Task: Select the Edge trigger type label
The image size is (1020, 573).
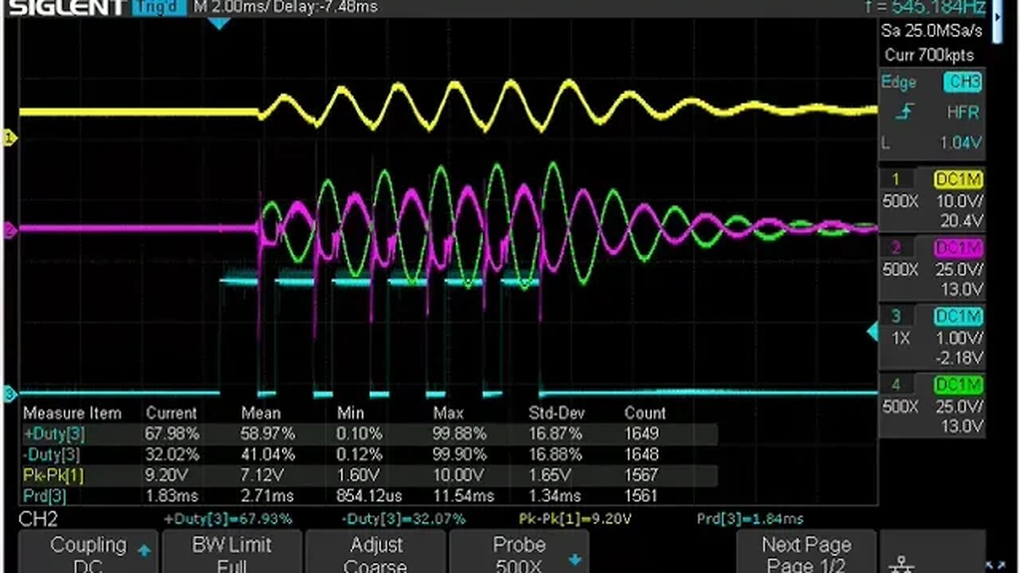Action: 899,82
